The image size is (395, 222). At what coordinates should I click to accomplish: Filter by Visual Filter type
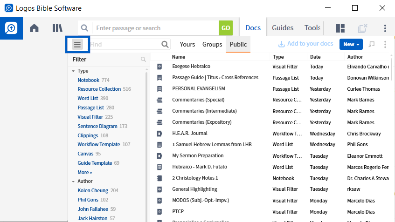coord(90,117)
